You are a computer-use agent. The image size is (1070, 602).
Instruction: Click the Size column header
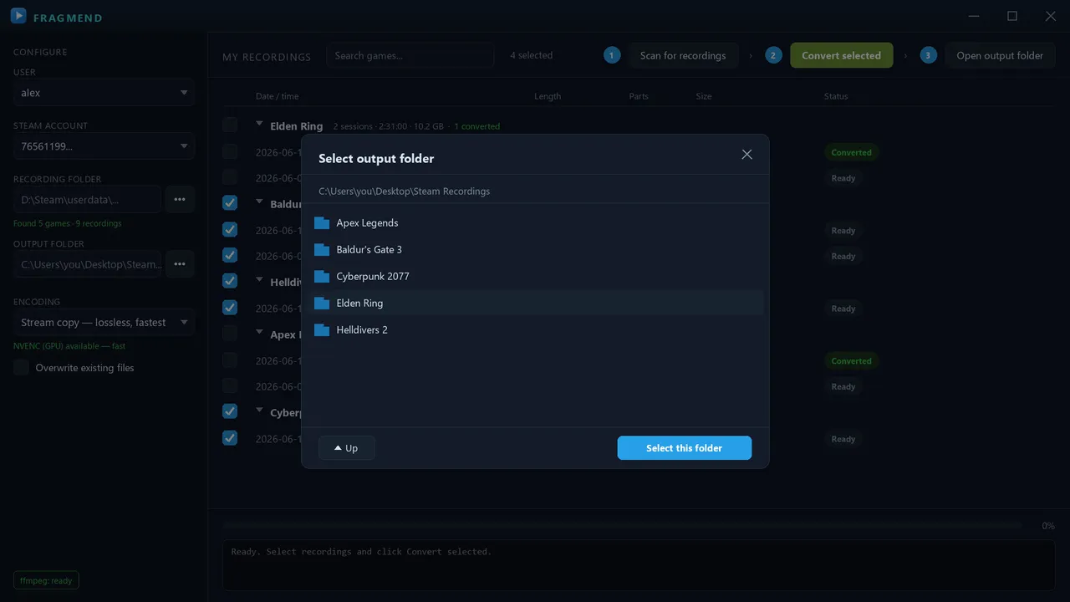(704, 96)
